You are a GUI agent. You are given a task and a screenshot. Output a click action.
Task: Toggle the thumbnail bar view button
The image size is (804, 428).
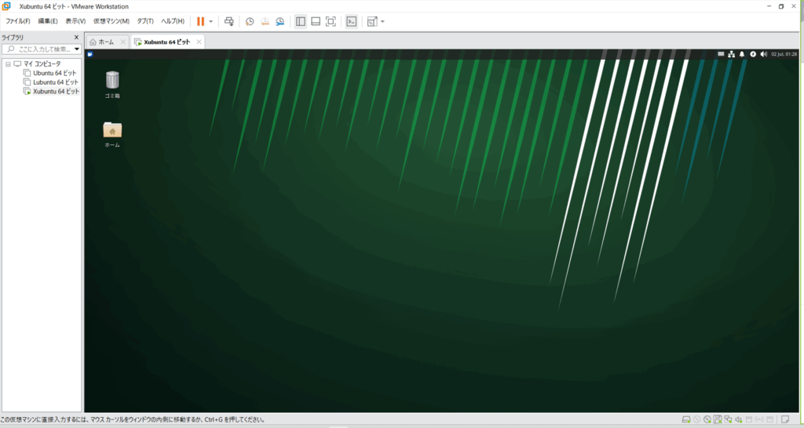[x=315, y=21]
